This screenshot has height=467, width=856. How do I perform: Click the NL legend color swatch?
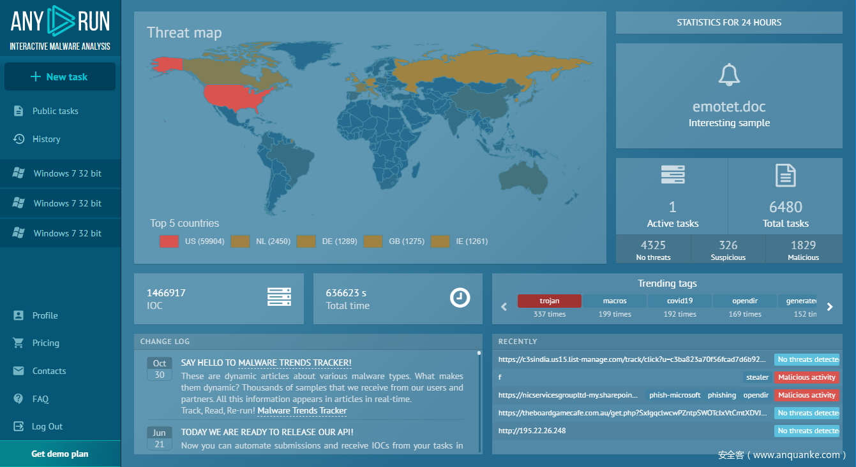click(x=240, y=241)
